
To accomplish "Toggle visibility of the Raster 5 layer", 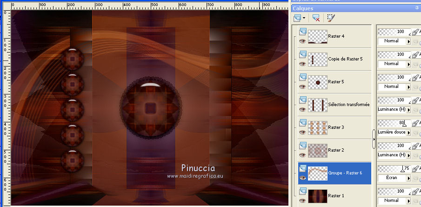I will 302,87.
